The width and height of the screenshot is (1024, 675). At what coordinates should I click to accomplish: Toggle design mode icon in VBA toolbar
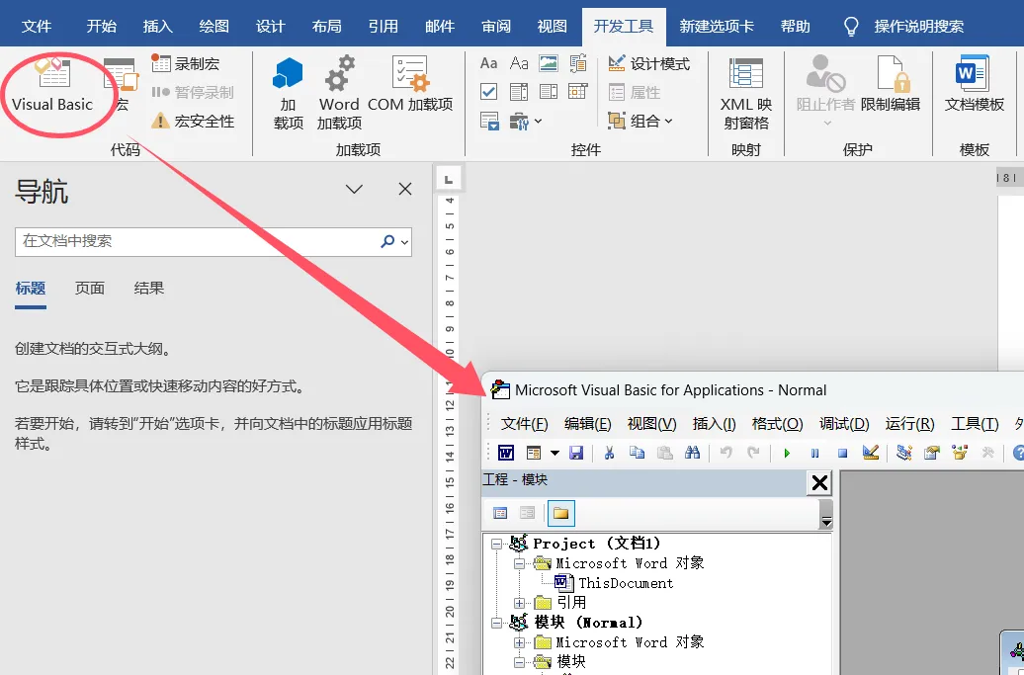point(871,453)
